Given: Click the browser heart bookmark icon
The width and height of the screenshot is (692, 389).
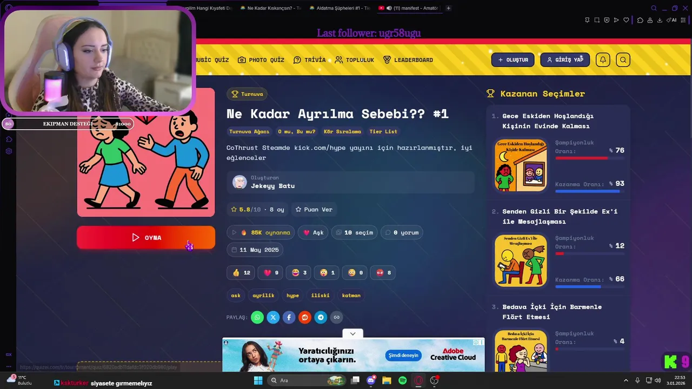Looking at the screenshot, I should (x=626, y=20).
